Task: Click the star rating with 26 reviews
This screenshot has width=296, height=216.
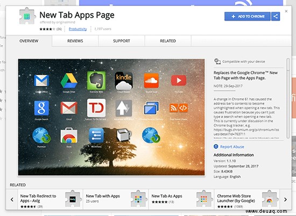Action: pyautogui.click(x=51, y=29)
